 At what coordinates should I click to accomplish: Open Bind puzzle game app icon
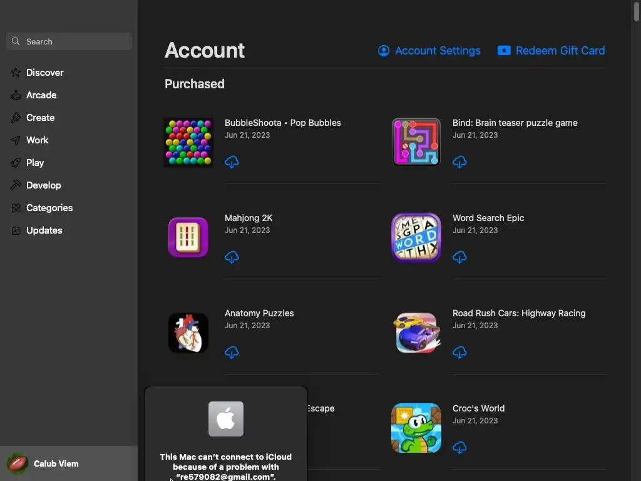point(416,142)
